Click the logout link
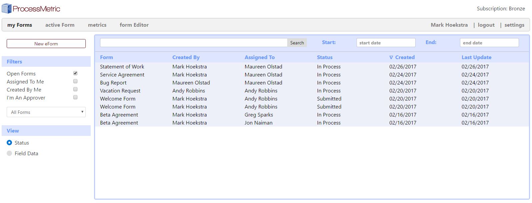This screenshot has height=203, width=532. [486, 25]
